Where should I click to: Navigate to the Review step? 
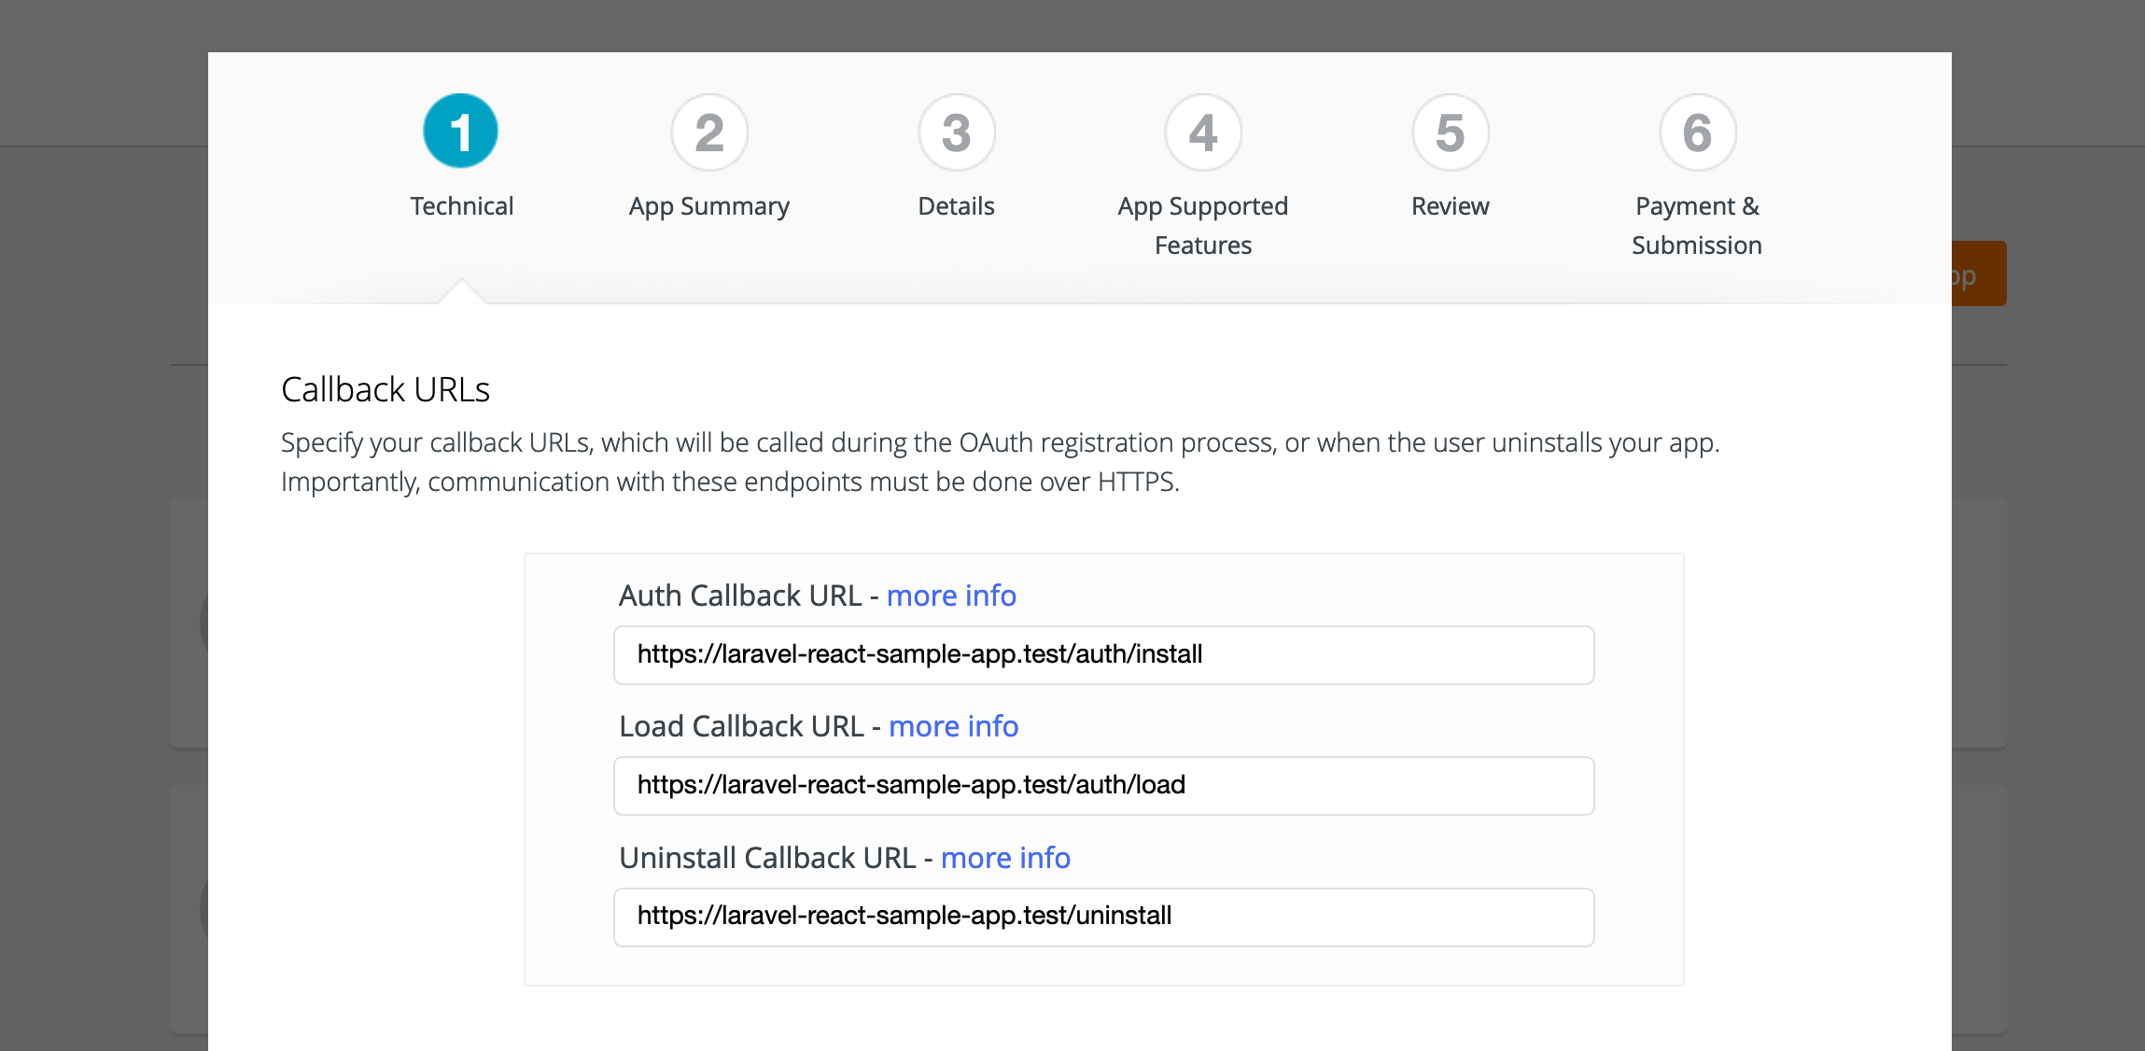coord(1449,205)
